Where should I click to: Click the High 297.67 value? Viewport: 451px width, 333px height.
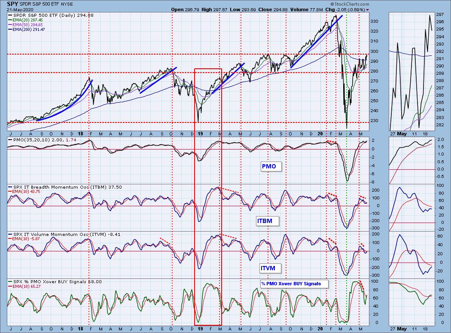pos(214,9)
